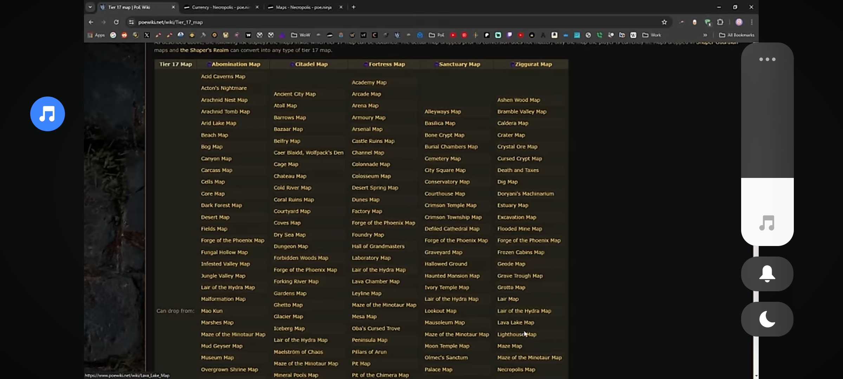Open the Chrome extensions puzzle icon
843x379 pixels.
(x=720, y=22)
